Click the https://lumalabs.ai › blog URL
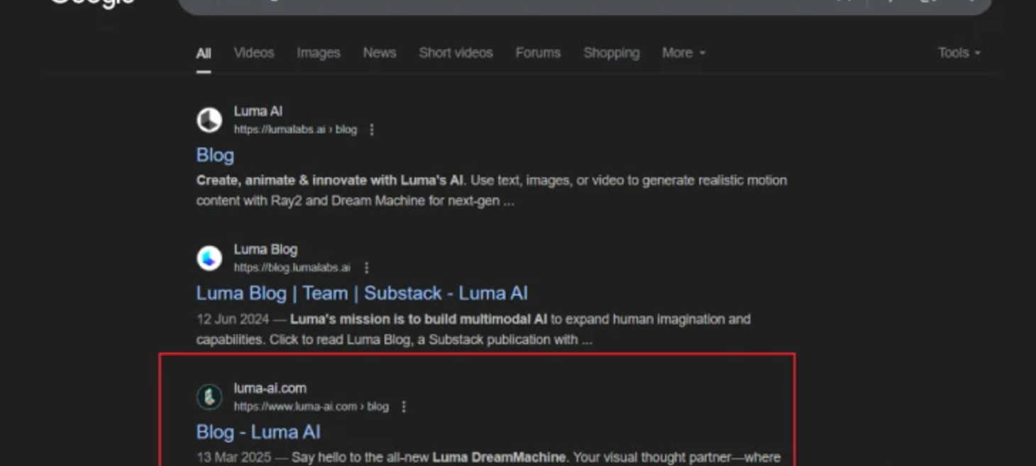 click(295, 130)
